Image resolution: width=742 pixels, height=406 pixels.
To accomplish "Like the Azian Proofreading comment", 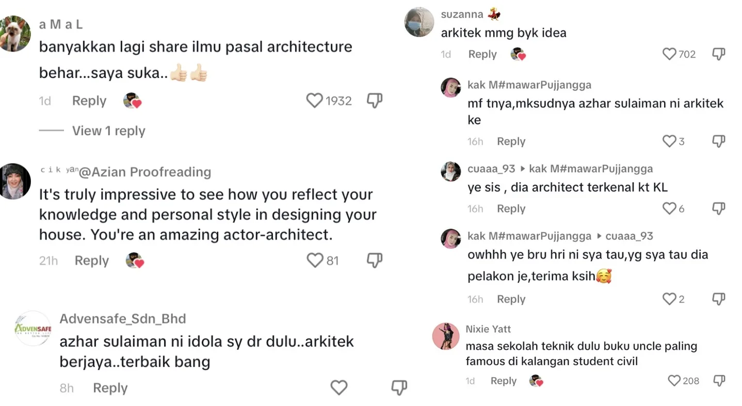I will pyautogui.click(x=315, y=261).
